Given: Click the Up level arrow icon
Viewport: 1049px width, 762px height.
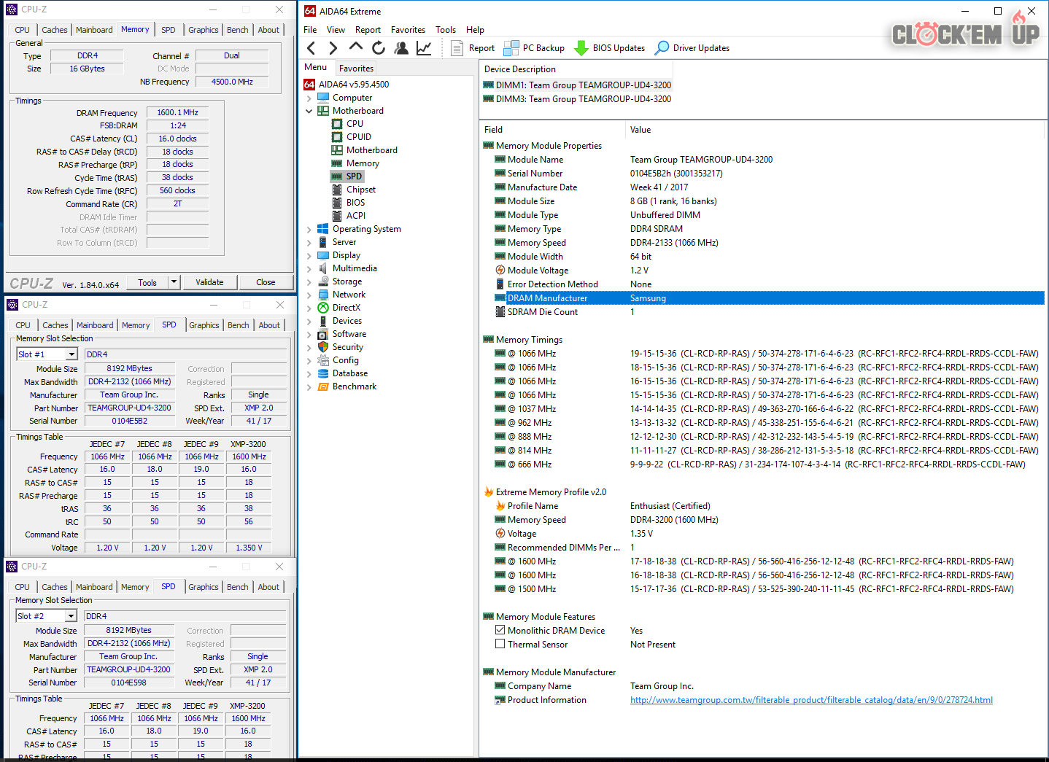Looking at the screenshot, I should click(356, 47).
